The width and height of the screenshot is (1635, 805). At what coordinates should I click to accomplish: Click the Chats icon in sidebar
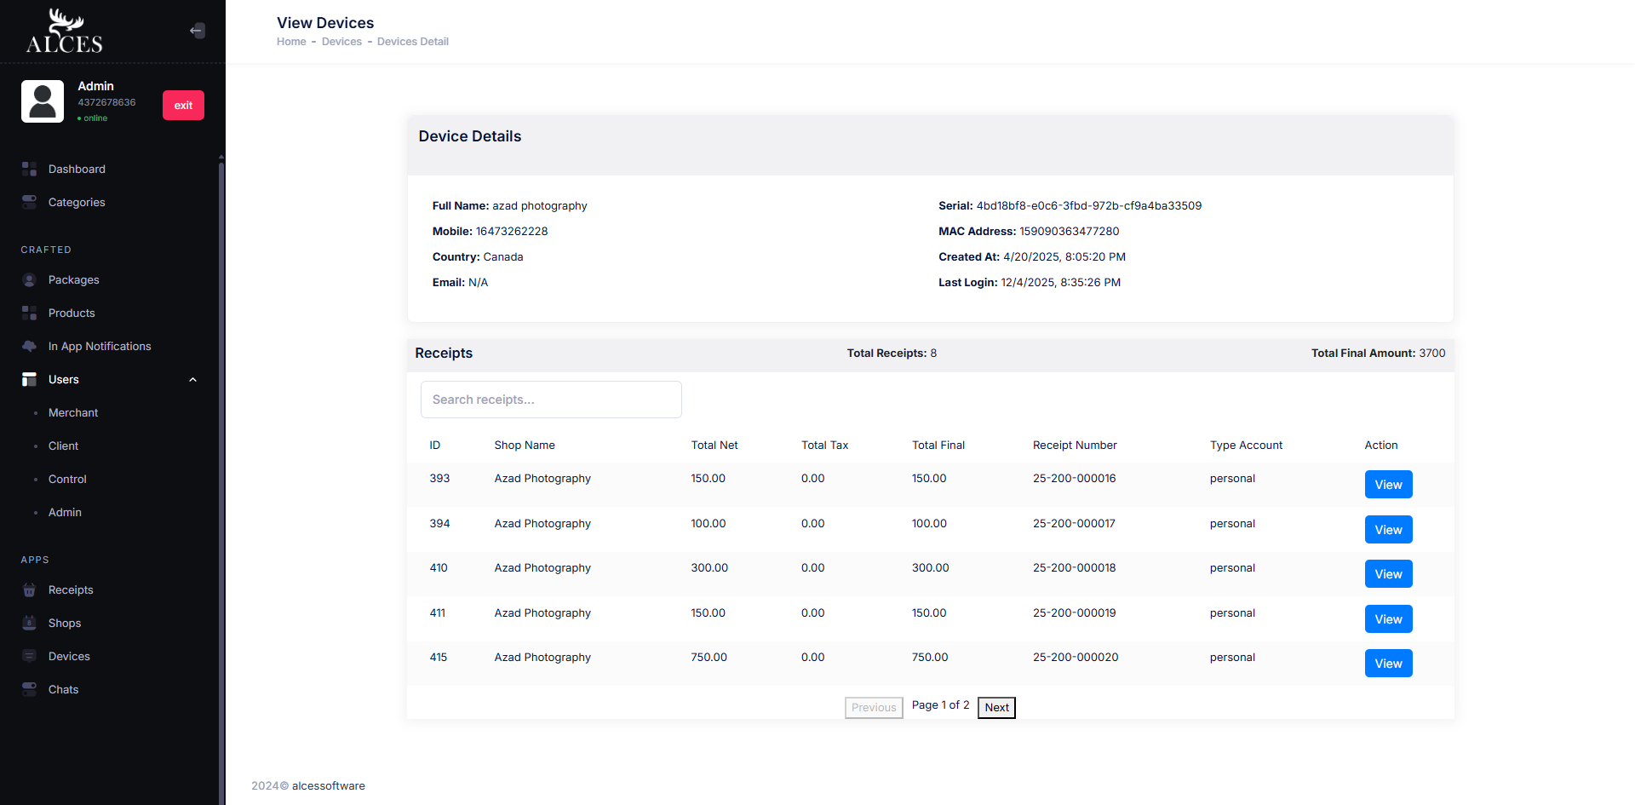tap(29, 689)
